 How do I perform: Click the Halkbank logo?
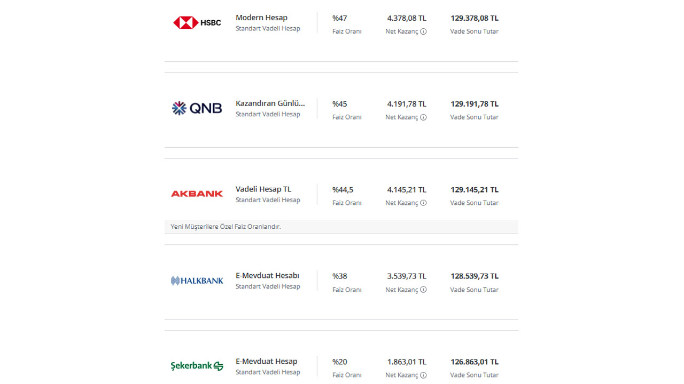coord(197,281)
